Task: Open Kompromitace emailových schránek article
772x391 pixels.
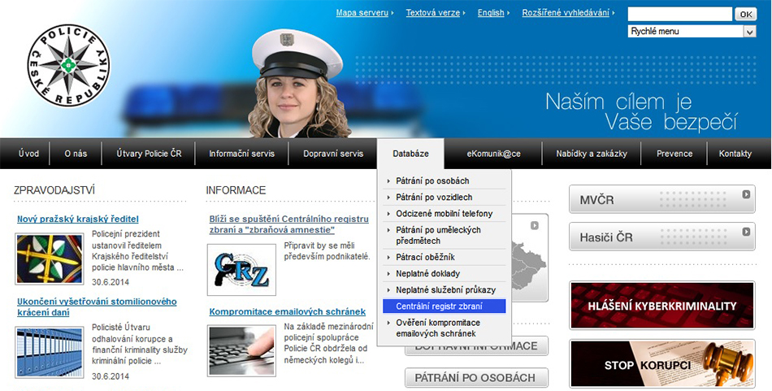Action: tap(288, 311)
